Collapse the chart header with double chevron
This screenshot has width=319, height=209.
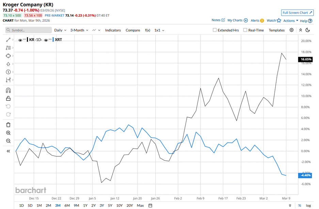[301, 30]
